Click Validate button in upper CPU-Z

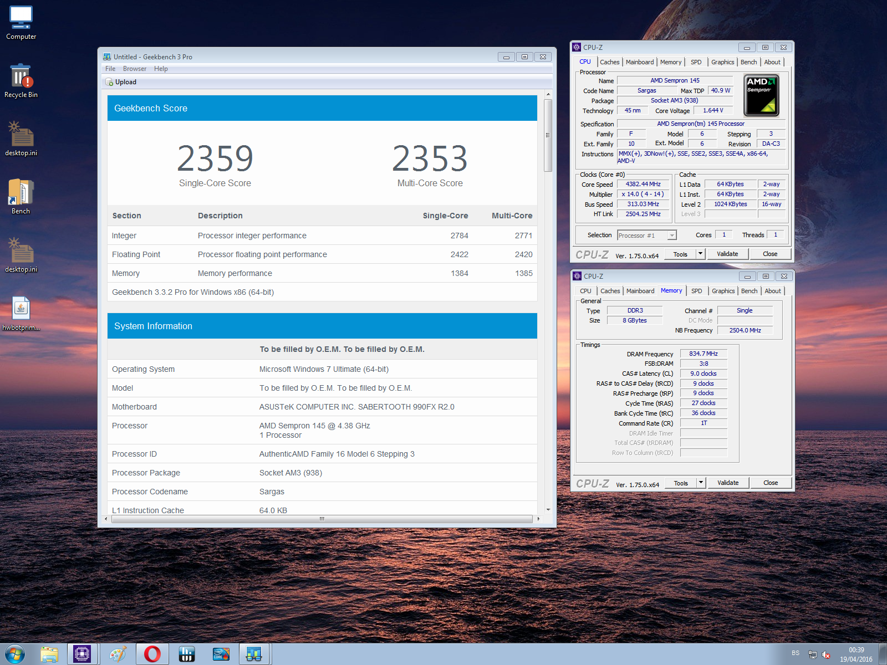[x=727, y=254]
